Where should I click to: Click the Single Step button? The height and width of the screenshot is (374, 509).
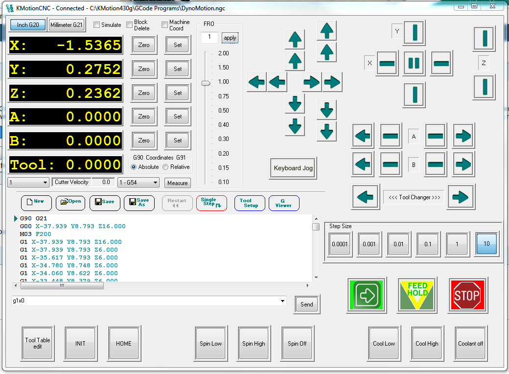211,202
